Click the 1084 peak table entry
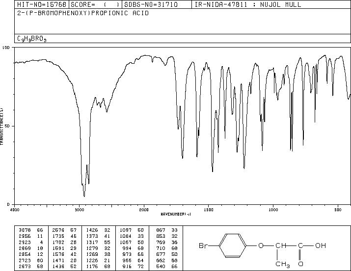 126,236
